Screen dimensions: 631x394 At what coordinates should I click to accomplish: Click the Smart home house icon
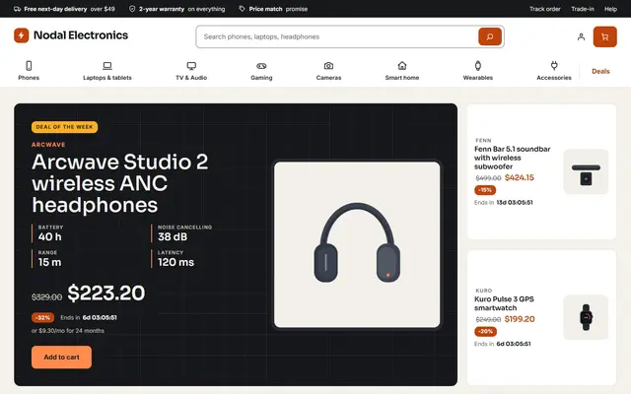pyautogui.click(x=401, y=66)
